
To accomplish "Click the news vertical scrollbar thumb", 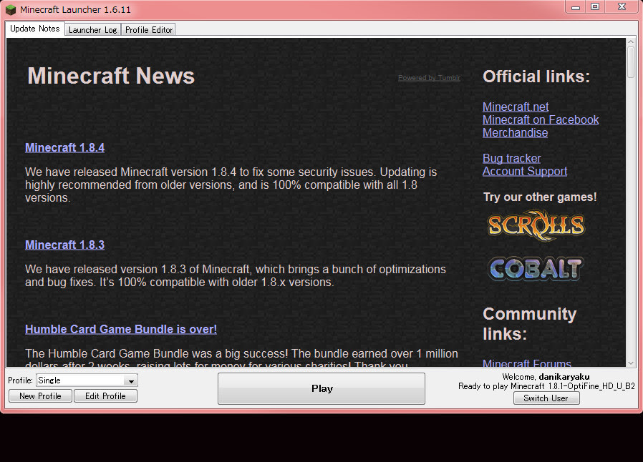I will [x=631, y=62].
